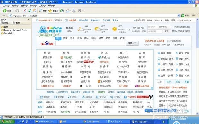The width and height of the screenshot is (199, 124).
Task: Open the Temporary Internet Files folder
Action: coord(14,30)
